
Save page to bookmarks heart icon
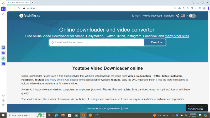point(192,8)
